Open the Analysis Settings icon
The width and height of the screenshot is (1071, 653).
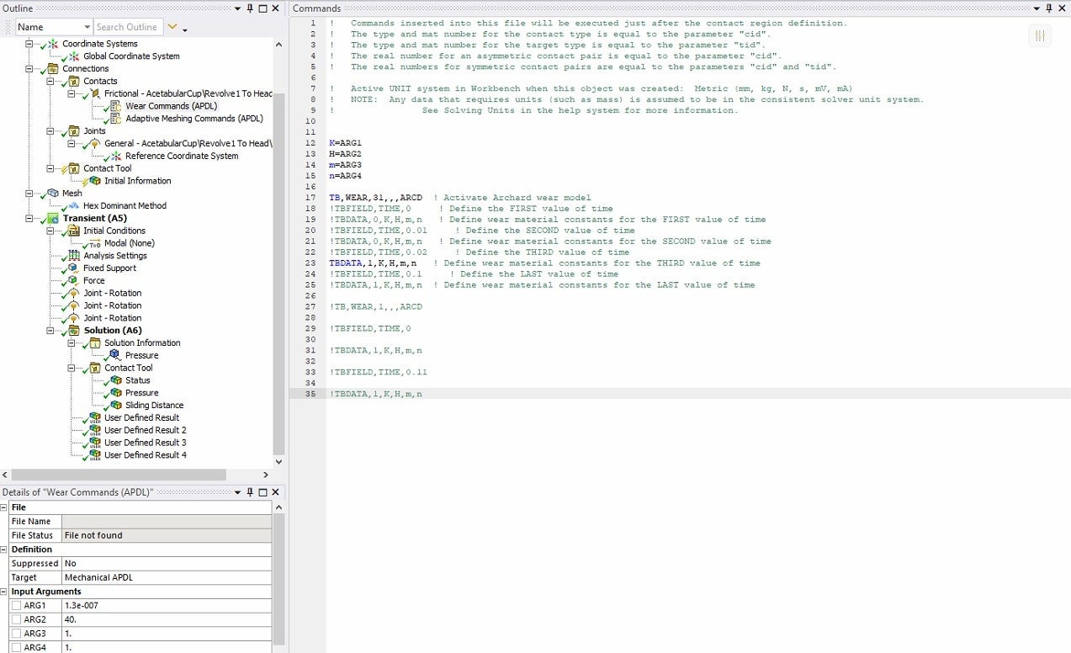74,256
